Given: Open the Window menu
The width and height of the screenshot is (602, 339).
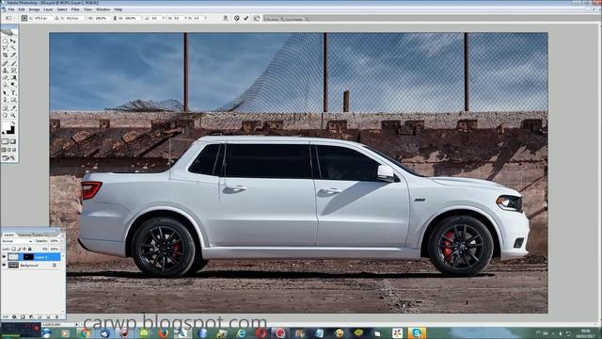Looking at the screenshot, I should click(103, 9).
